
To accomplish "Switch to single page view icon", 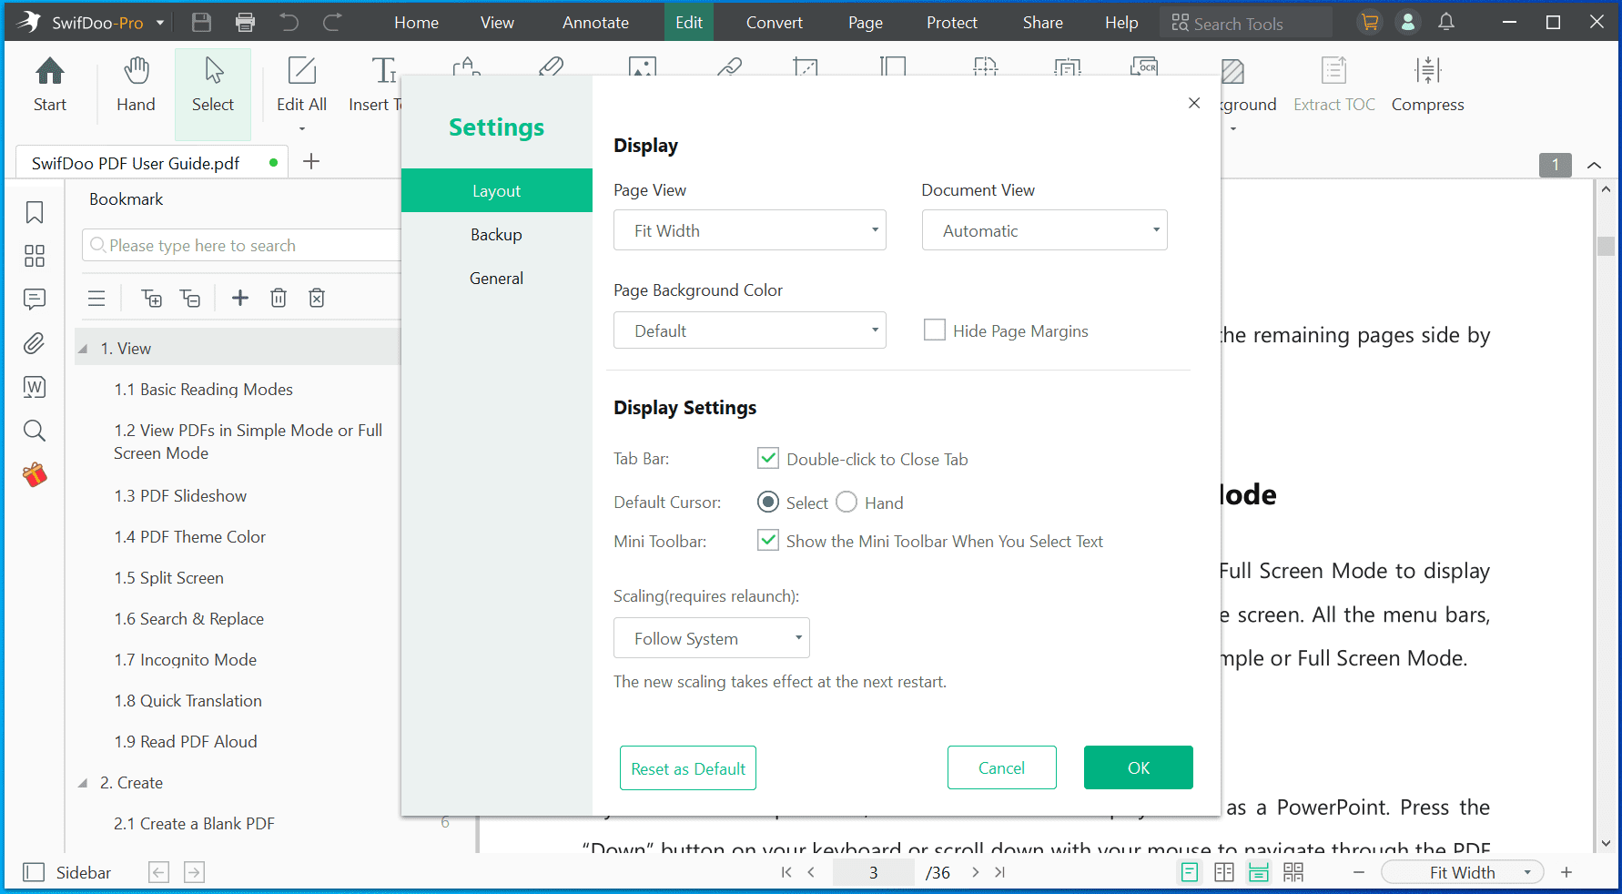I will [x=1190, y=872].
